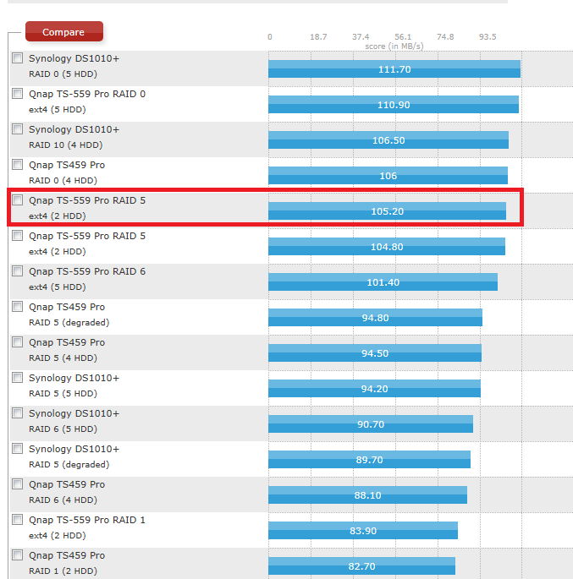Tick the Qnap TS-559 Pro RAID 0 ext4 checkbox
This screenshot has width=573, height=579.
tap(18, 94)
